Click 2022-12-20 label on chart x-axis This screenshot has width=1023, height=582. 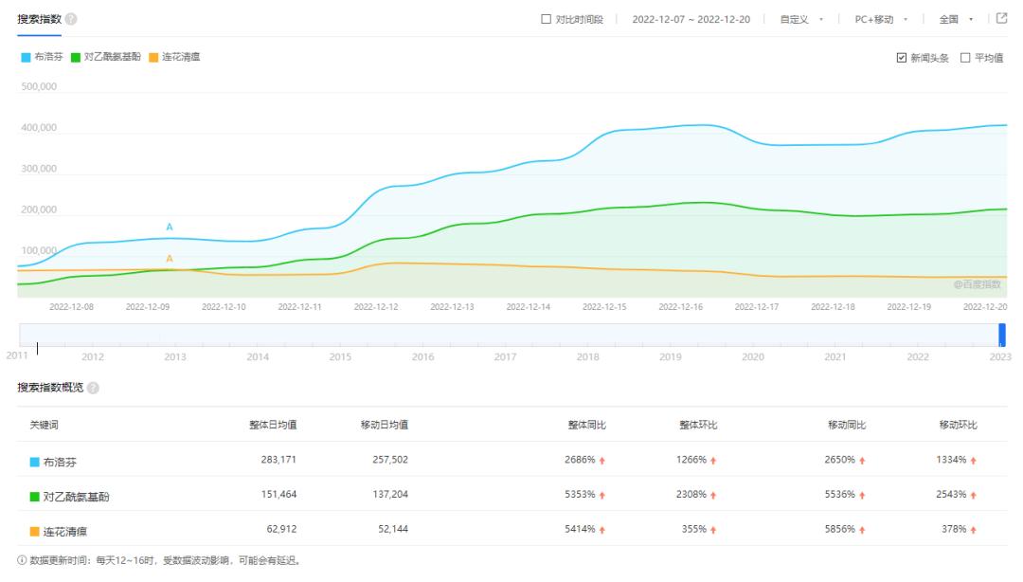[x=985, y=306]
